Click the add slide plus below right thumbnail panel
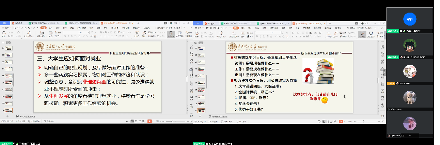The height and width of the screenshot is (145, 440). (x=200, y=116)
